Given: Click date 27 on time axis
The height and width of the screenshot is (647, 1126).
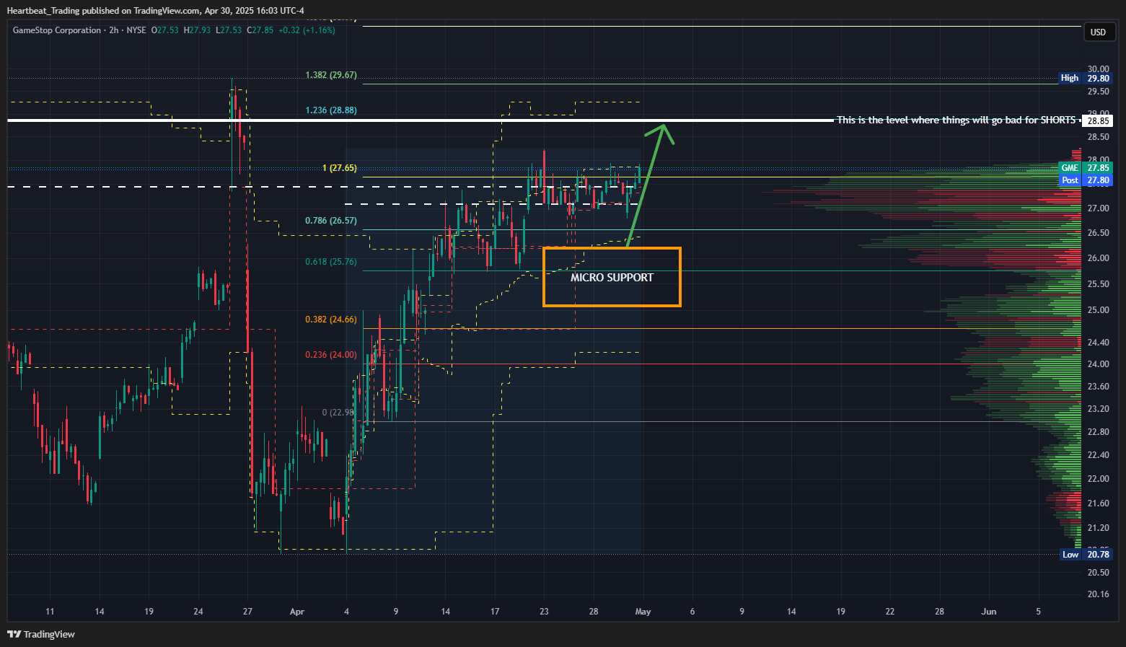Looking at the screenshot, I should coord(247,612).
